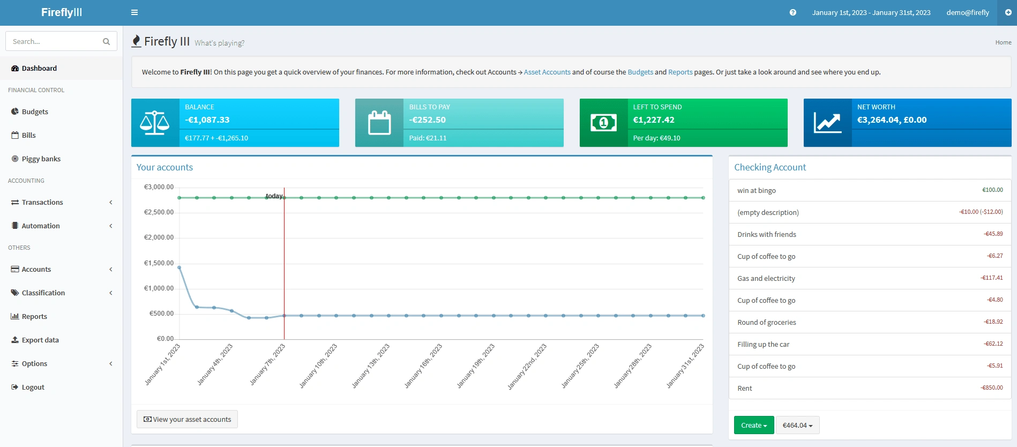Click the Your accounts heading

(164, 167)
